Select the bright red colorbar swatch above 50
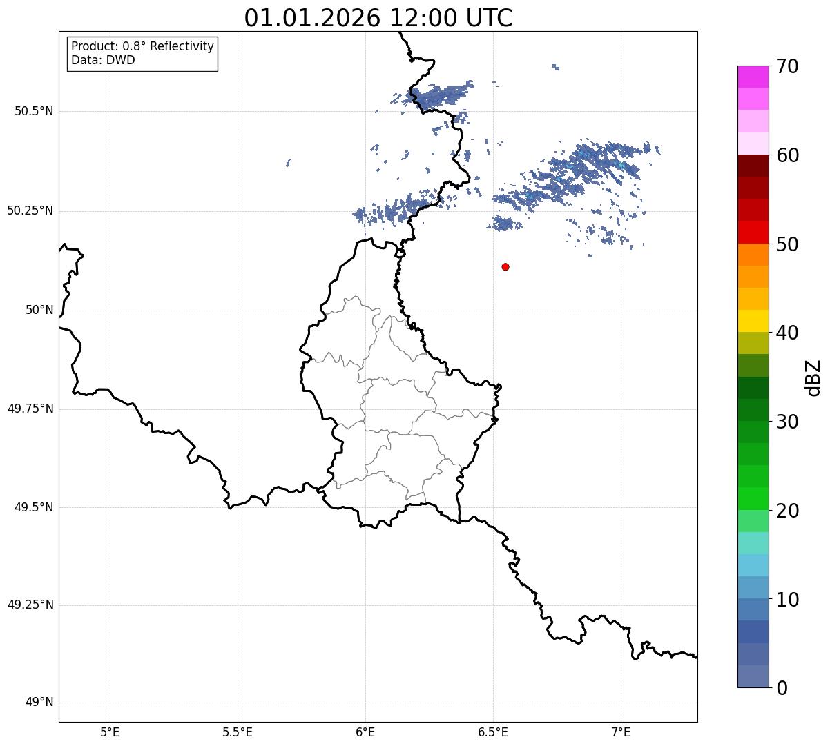 click(753, 232)
